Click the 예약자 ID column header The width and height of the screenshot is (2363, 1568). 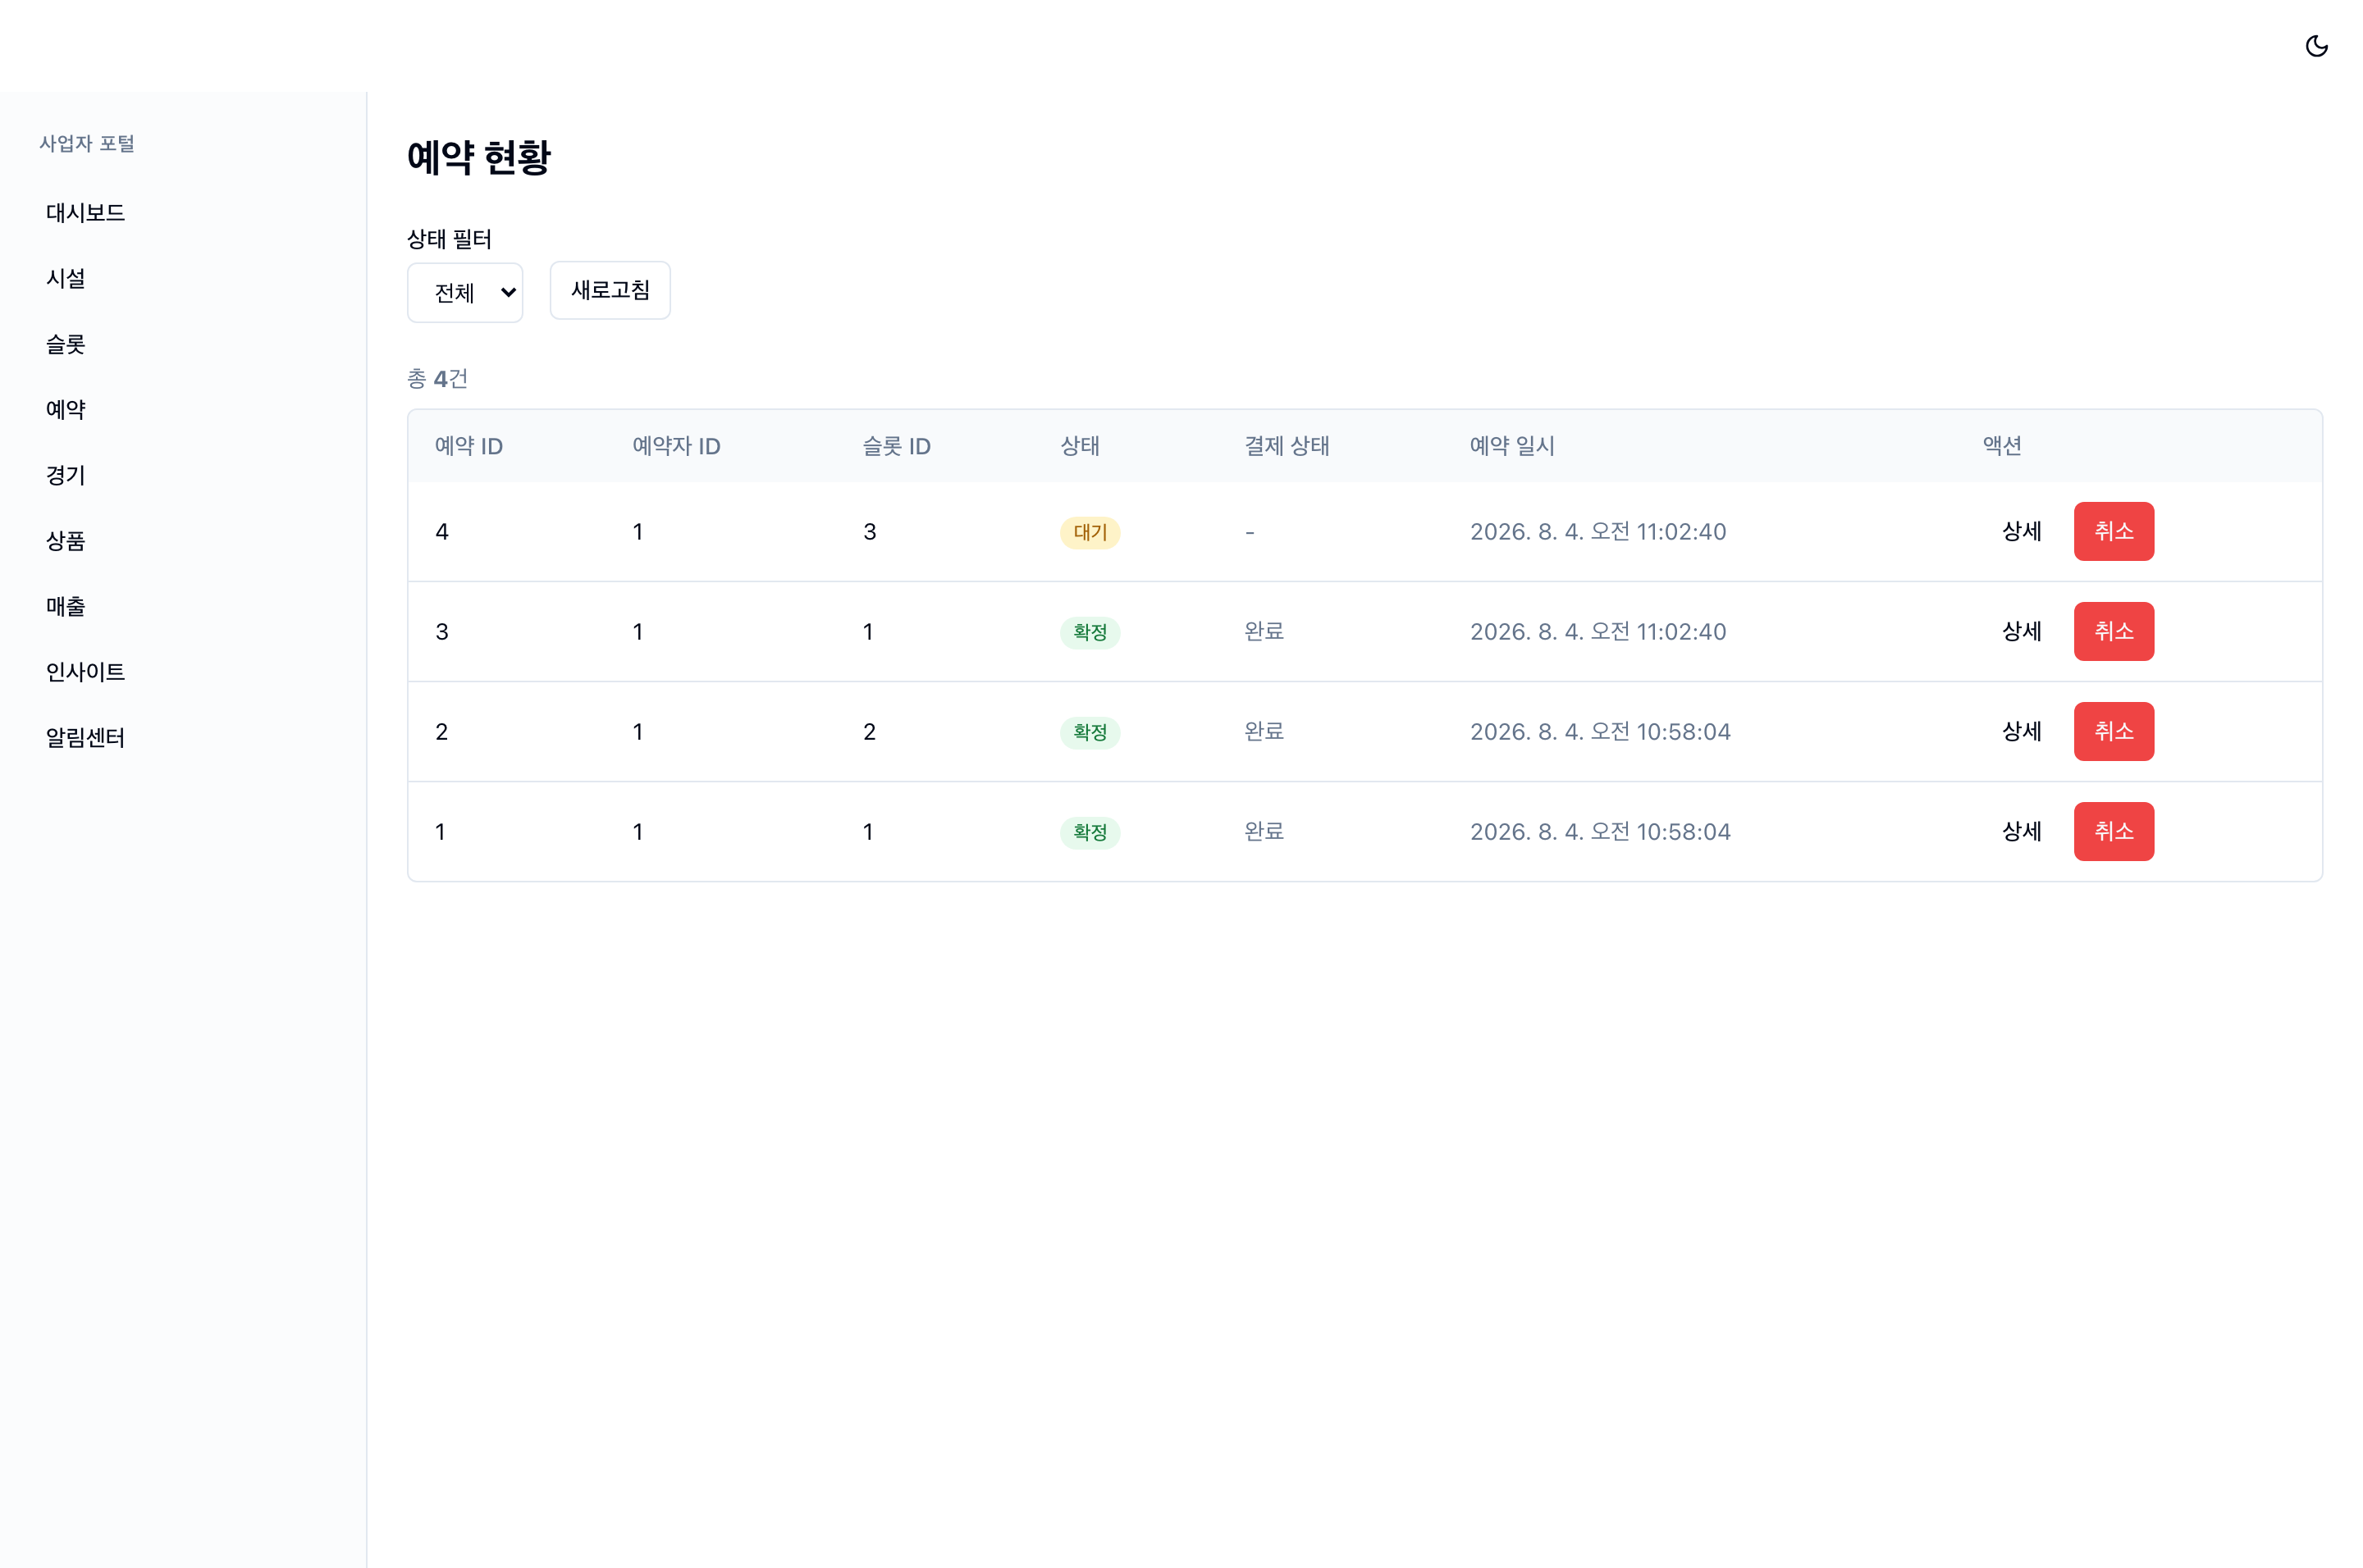click(676, 446)
